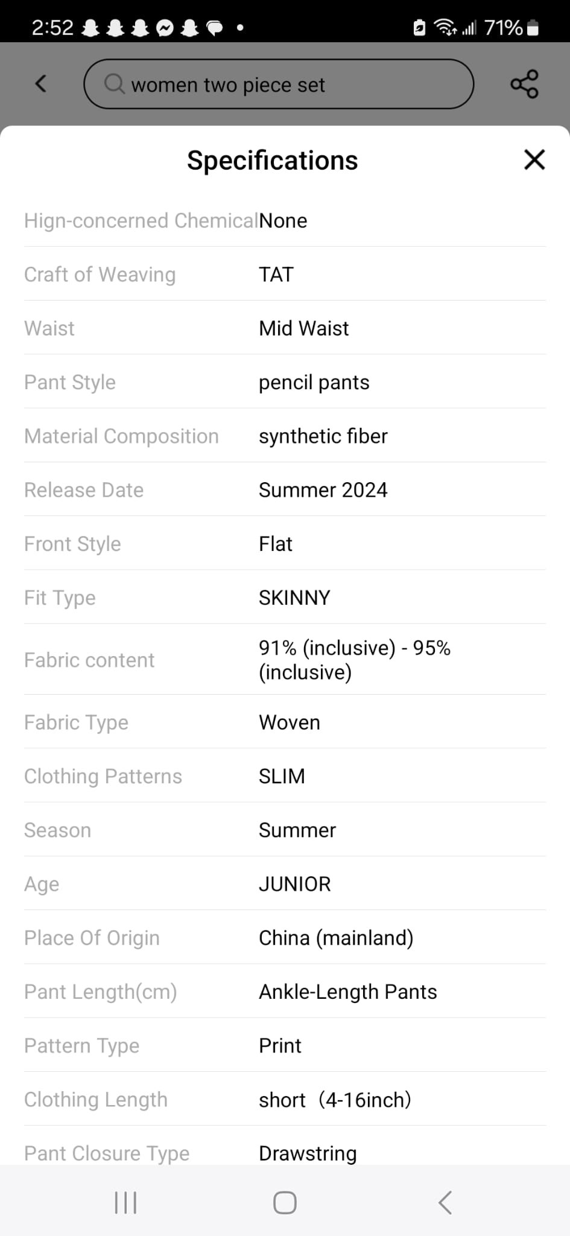Viewport: 570px width, 1236px height.
Task: Tap the Pant Style pencil pants row
Action: 285,382
